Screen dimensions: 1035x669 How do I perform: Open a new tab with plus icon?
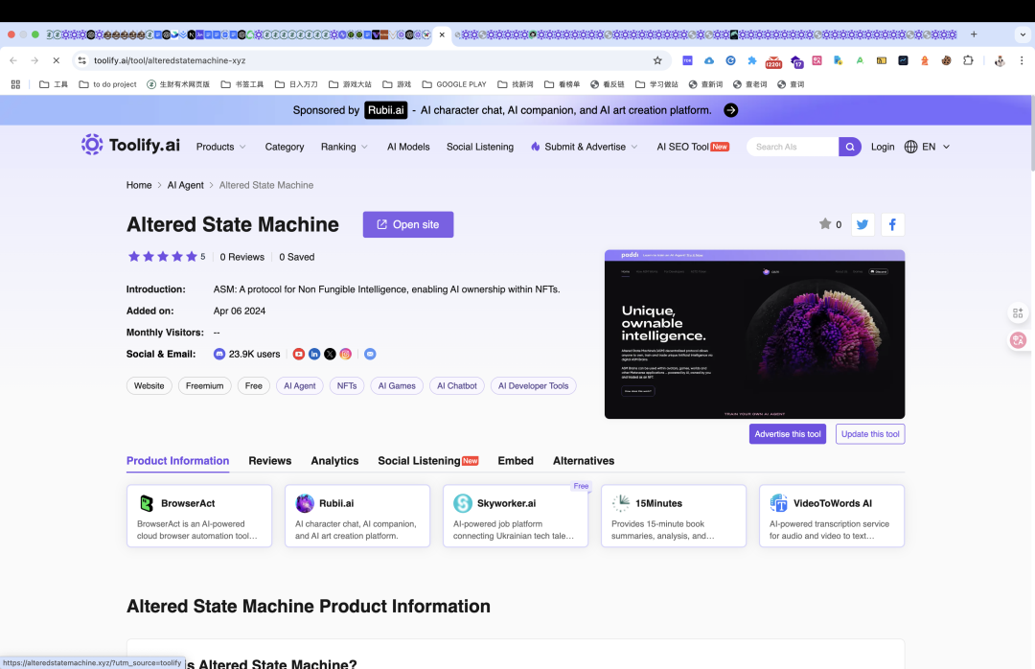pos(974,35)
